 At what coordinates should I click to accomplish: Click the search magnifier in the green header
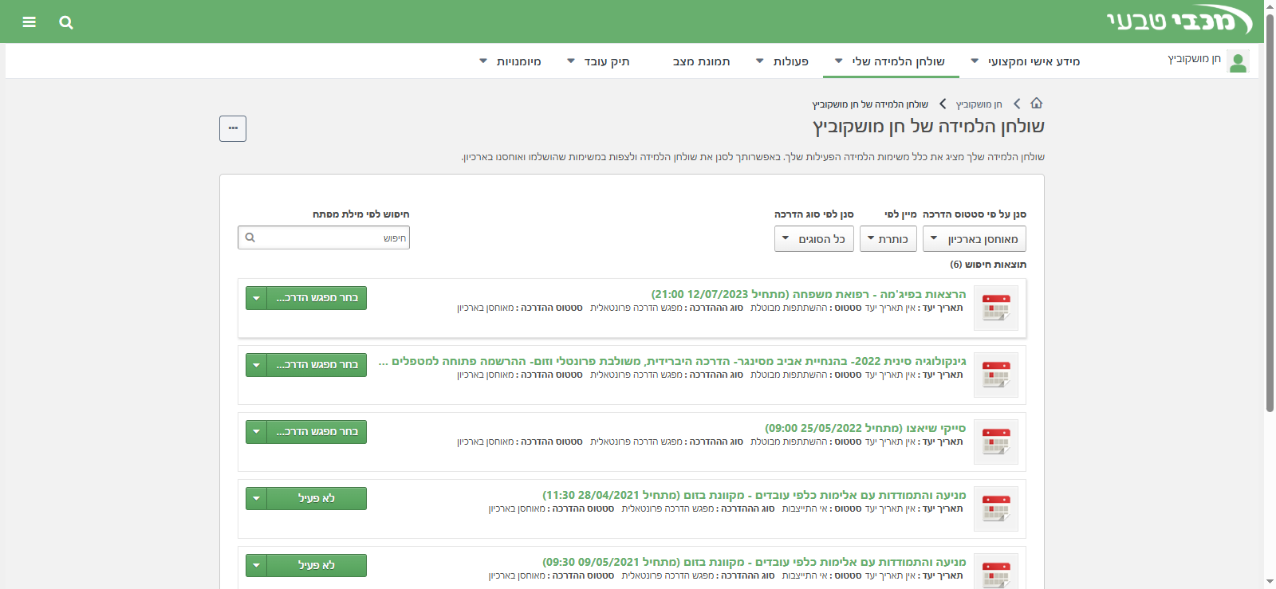66,22
